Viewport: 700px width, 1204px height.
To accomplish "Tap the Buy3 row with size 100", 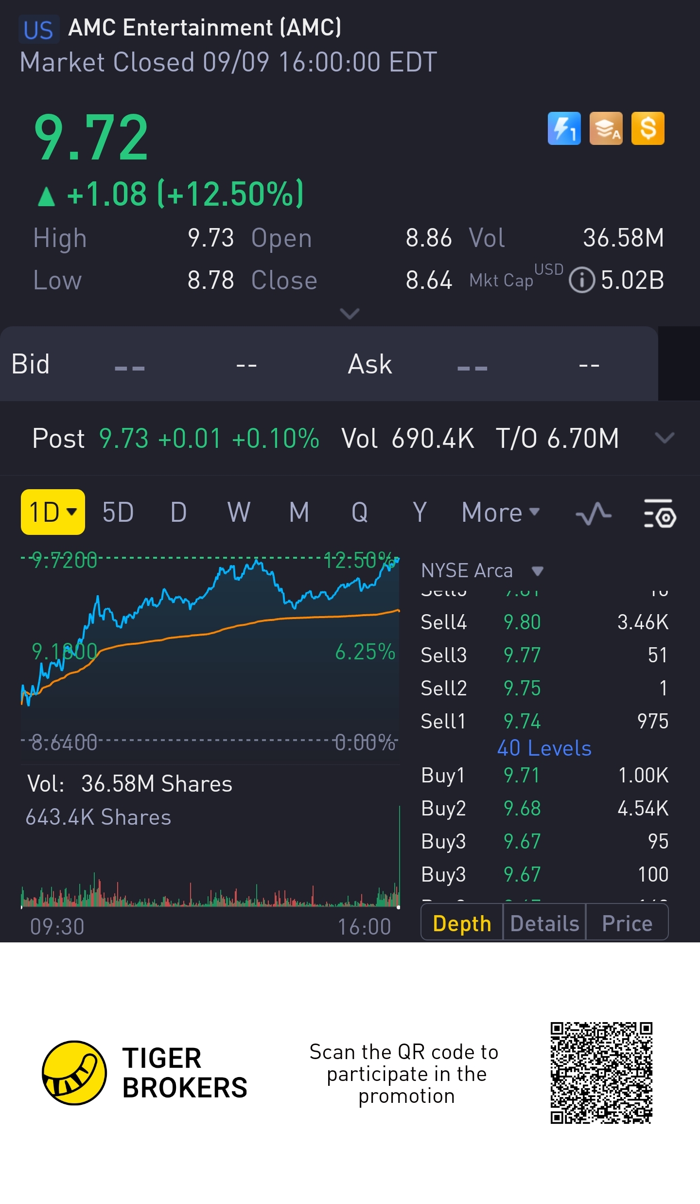I will 544,874.
